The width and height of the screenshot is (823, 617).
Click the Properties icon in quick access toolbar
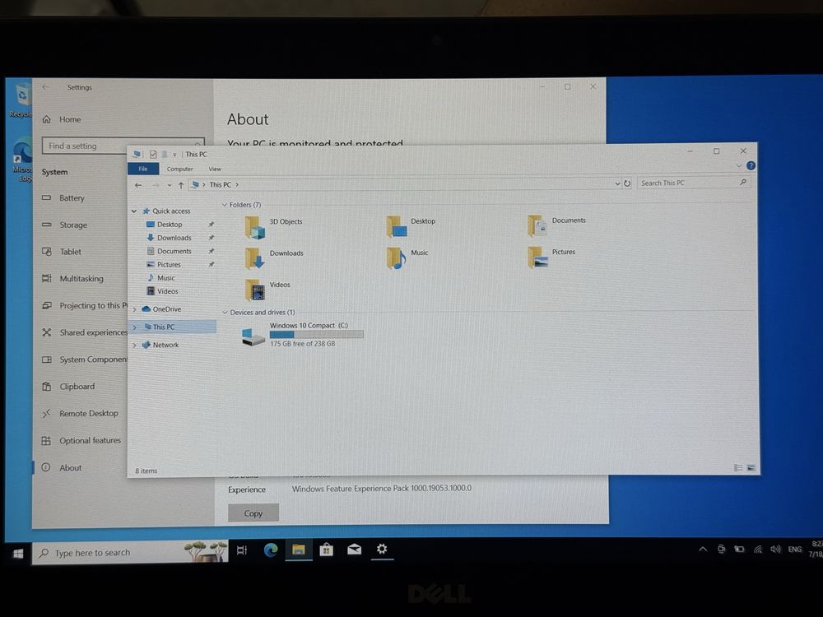(x=153, y=155)
